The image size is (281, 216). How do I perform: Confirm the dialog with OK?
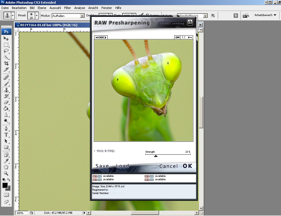click(187, 166)
